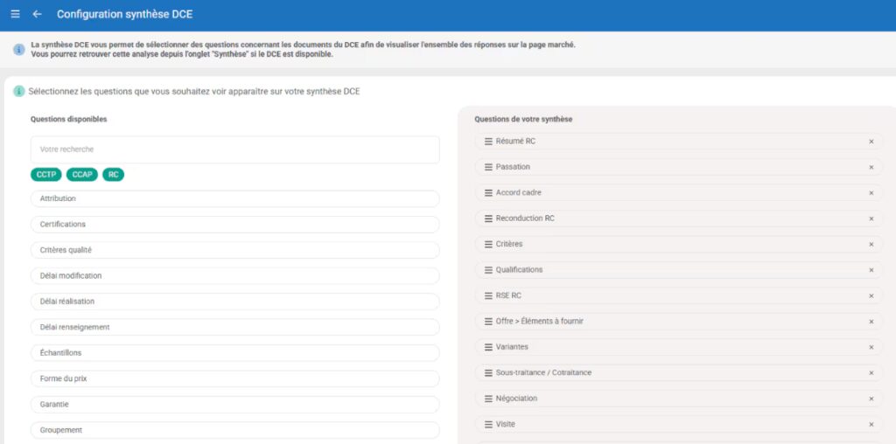Click drag handle icon for Variantes
The image size is (896, 444).
[487, 347]
